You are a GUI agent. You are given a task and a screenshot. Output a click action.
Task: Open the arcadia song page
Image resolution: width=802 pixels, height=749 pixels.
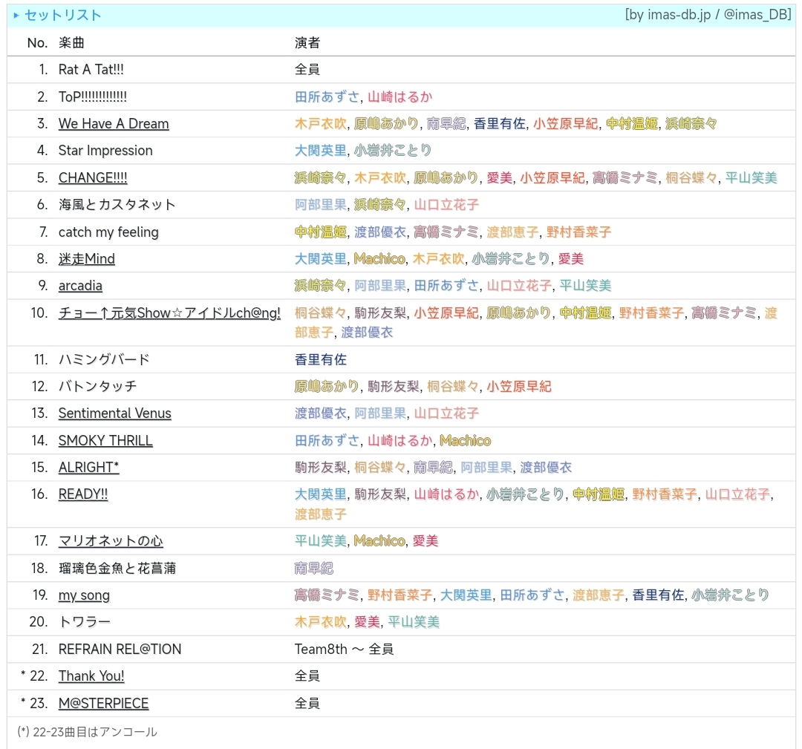(80, 286)
